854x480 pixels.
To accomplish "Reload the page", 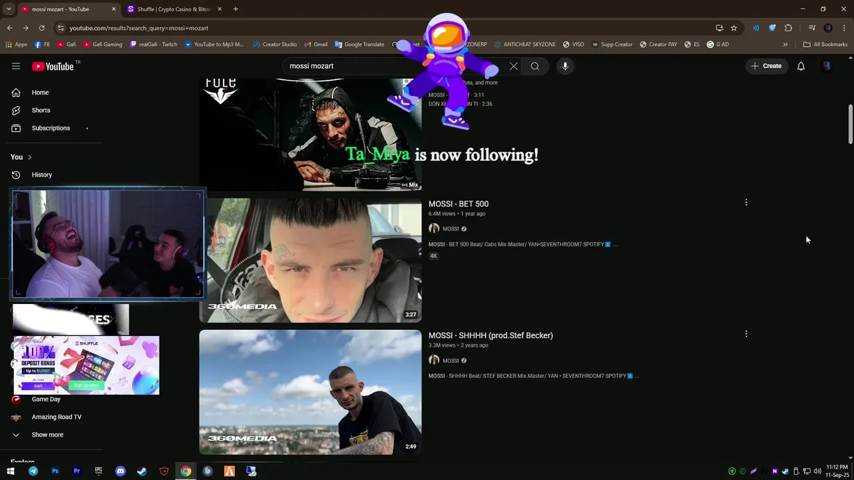I will pyautogui.click(x=41, y=28).
